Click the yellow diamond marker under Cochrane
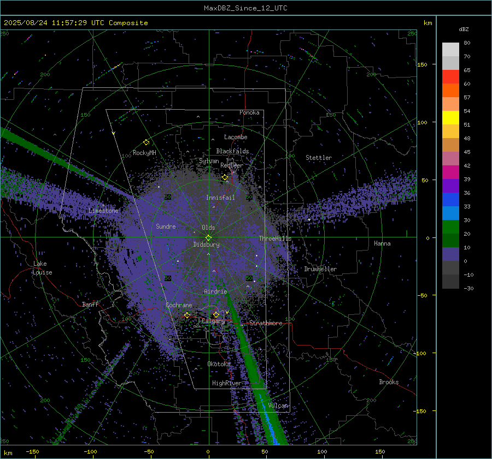 [187, 315]
